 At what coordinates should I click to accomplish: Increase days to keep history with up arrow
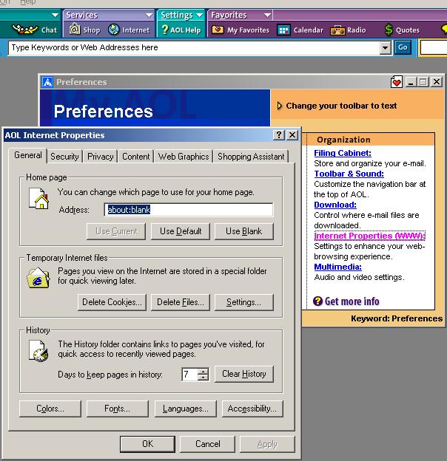204,372
